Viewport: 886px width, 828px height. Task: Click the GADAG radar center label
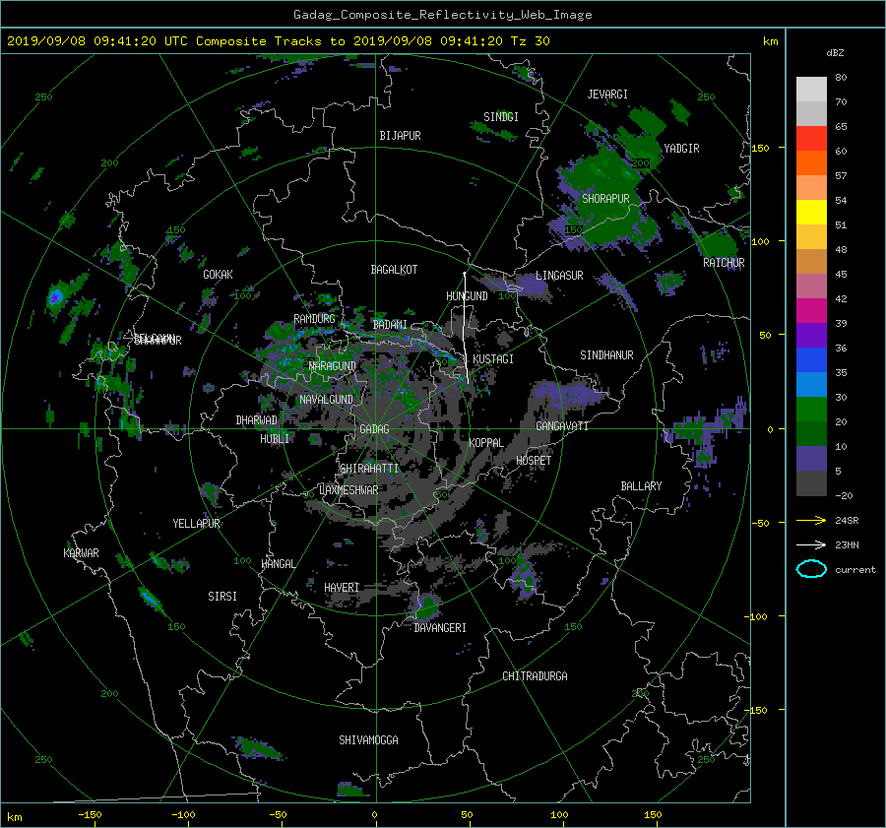pos(374,429)
